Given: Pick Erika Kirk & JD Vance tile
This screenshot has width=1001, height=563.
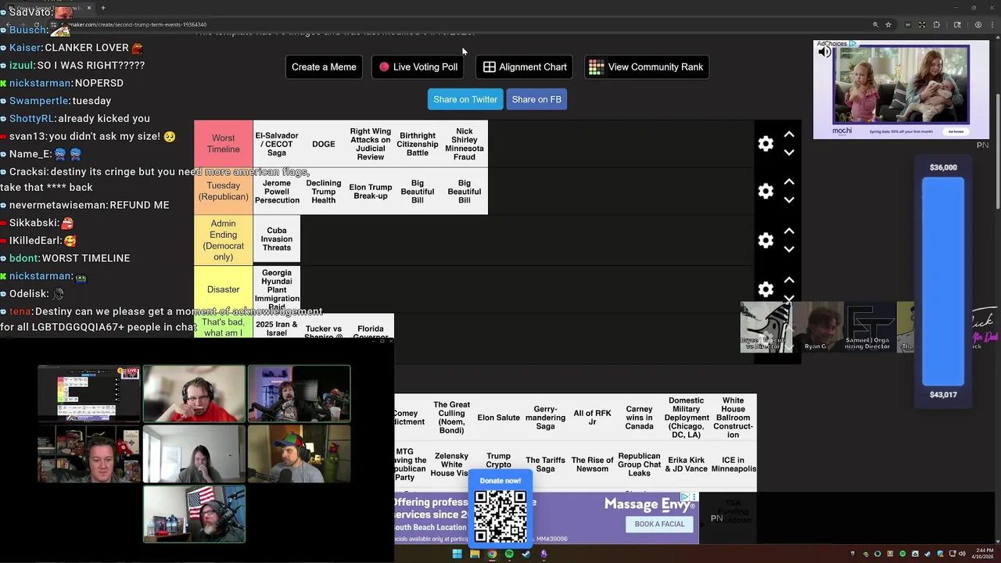Looking at the screenshot, I should pos(687,464).
